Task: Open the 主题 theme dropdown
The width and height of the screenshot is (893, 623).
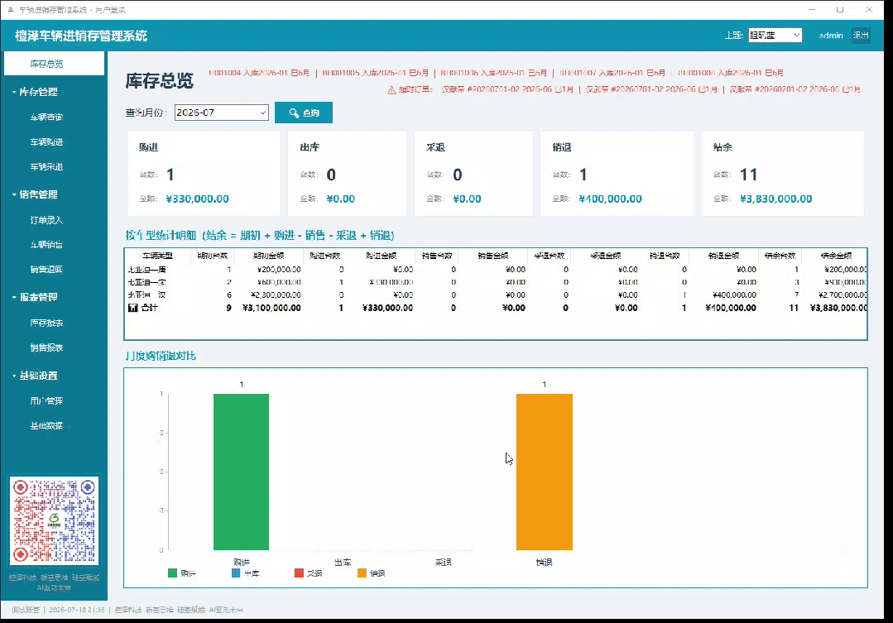Action: (775, 36)
